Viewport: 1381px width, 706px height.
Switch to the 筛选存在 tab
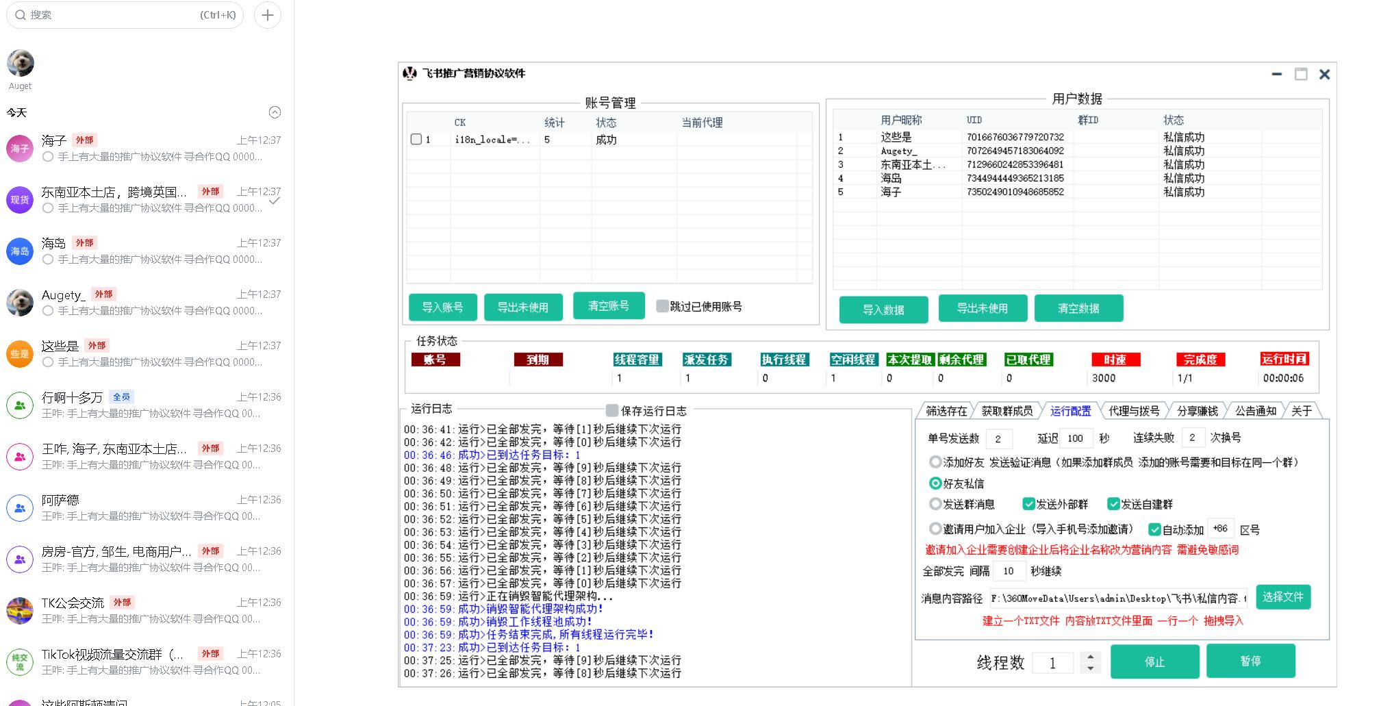946,411
